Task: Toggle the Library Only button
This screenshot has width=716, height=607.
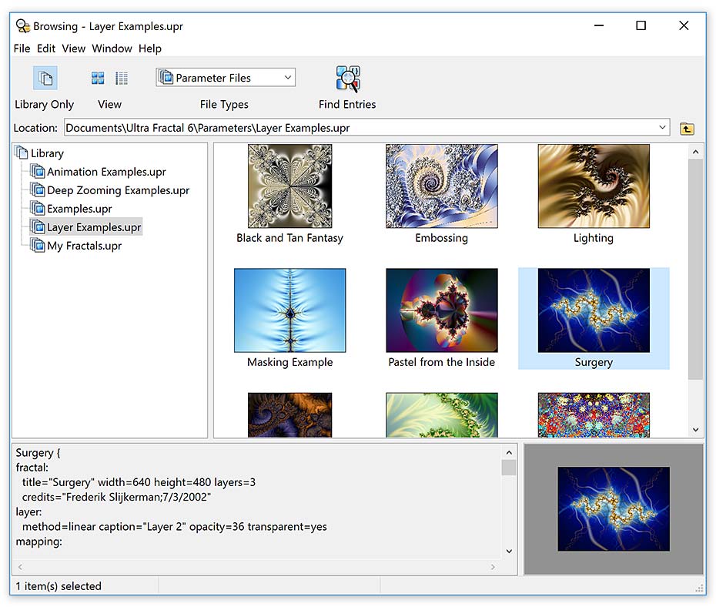Action: [45, 79]
